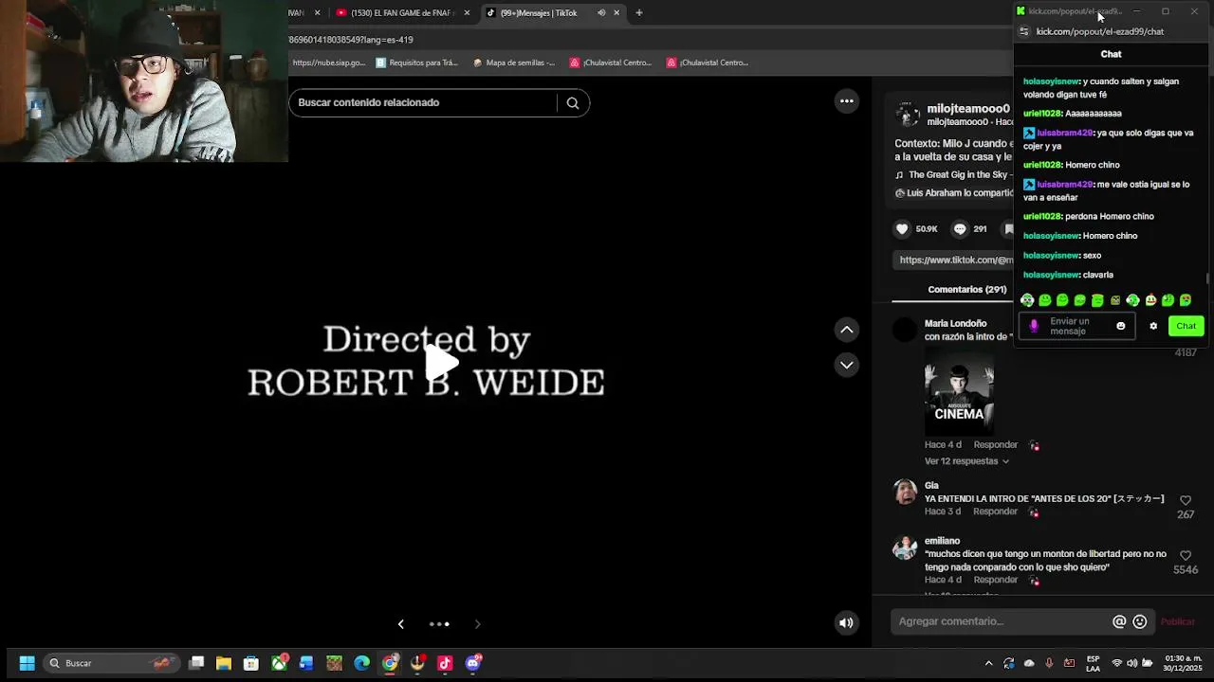1214x682 pixels.
Task: Open Kick chat settings gear
Action: (1153, 326)
